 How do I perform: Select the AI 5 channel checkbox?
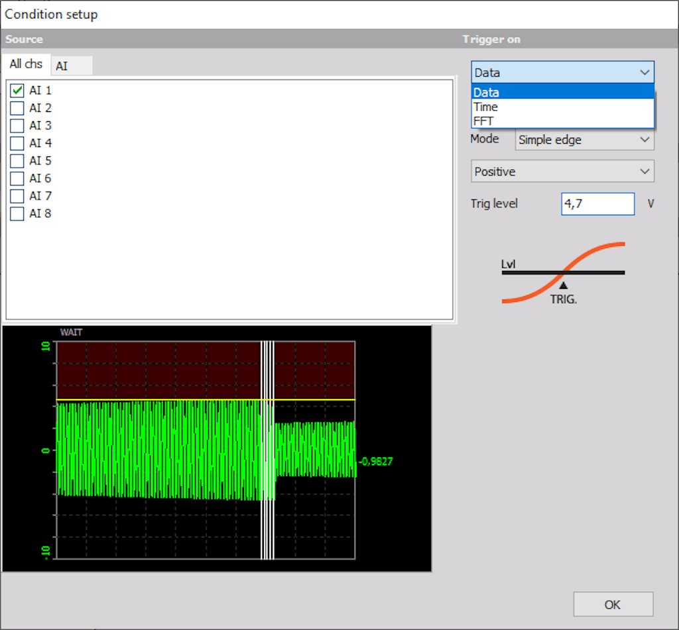pyautogui.click(x=17, y=161)
